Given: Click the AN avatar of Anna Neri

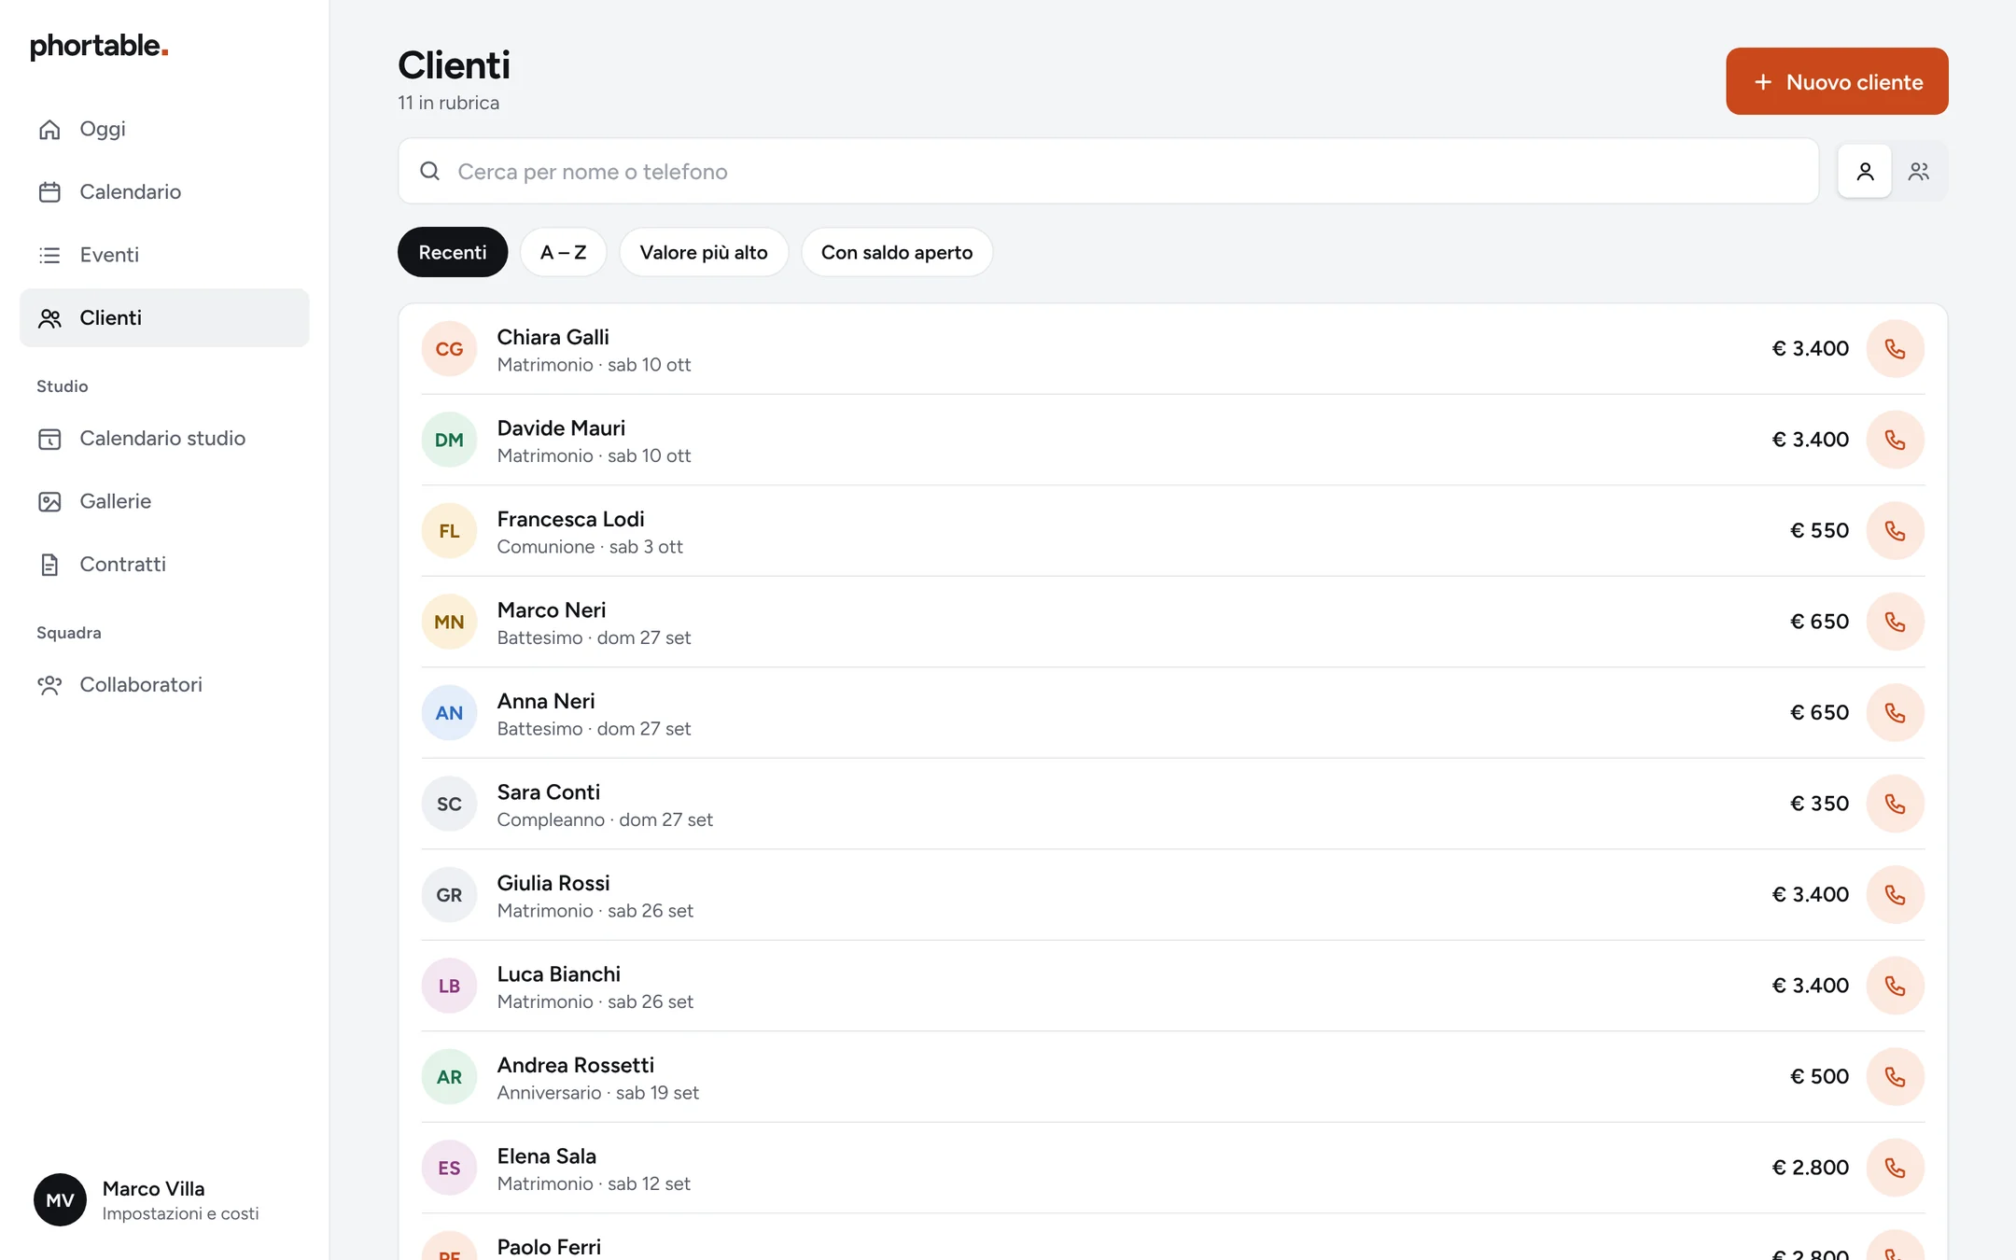Looking at the screenshot, I should click(449, 713).
